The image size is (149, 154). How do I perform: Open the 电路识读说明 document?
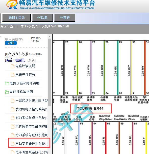tap(25, 66)
